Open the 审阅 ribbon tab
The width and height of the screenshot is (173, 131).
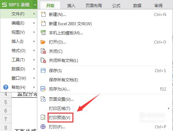pyautogui.click(x=158, y=5)
